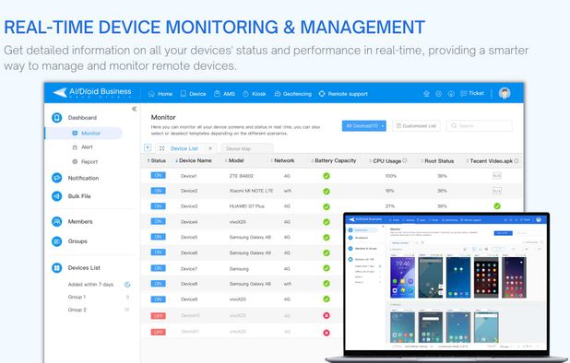
Task: Click the refresh icon beside Added within 7 days
Action: tap(127, 285)
